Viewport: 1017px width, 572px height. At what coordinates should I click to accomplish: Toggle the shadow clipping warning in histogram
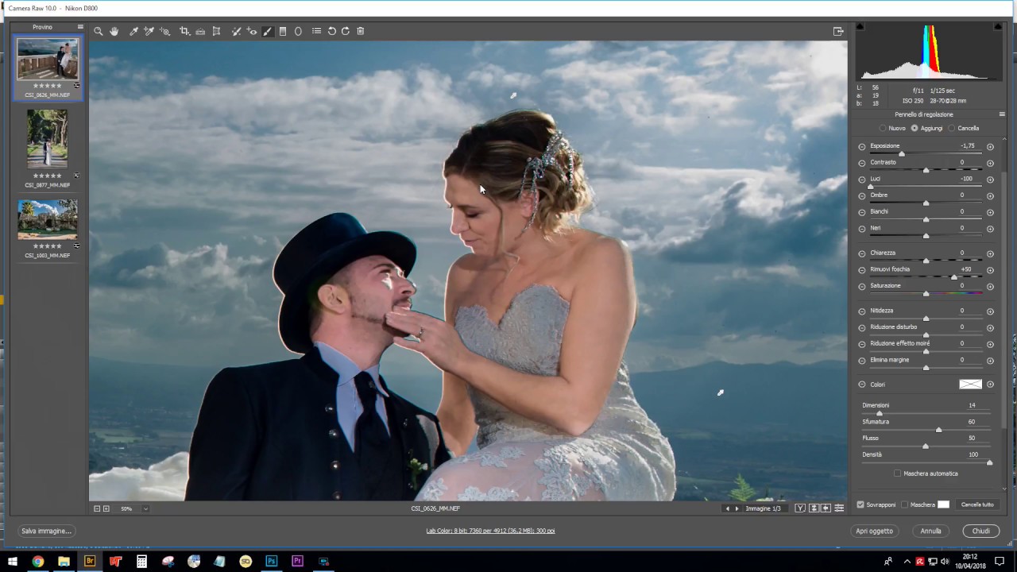860,27
